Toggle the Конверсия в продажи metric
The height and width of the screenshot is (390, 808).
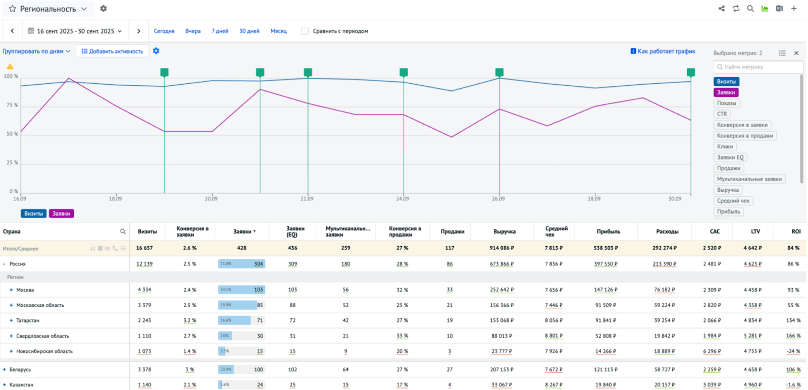tap(744, 136)
